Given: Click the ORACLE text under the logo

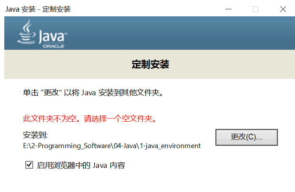Looking at the screenshot, I should coord(54,46).
